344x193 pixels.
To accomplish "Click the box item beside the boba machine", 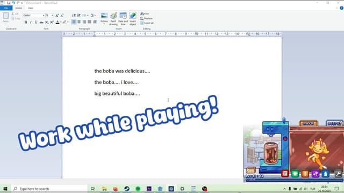I will [x=251, y=170].
